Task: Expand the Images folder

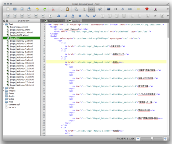Action: pos(4,91)
